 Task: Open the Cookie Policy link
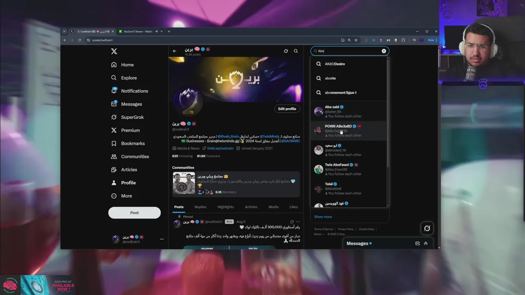(x=366, y=229)
